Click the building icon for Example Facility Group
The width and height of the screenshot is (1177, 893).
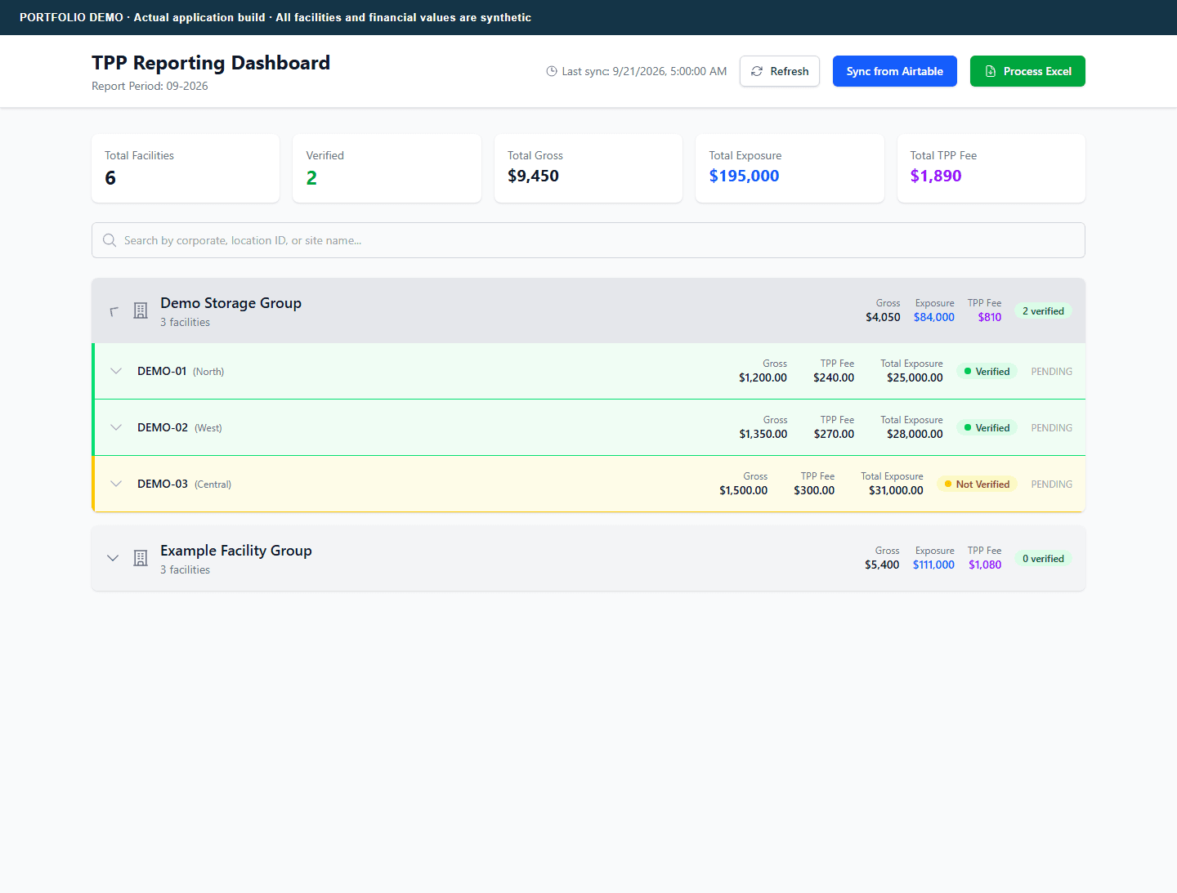click(141, 558)
